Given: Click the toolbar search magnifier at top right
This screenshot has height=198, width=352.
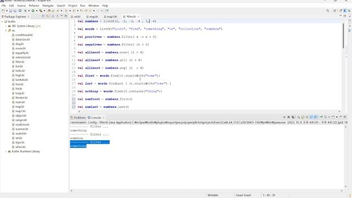Looking at the screenshot, I should 328,11.
